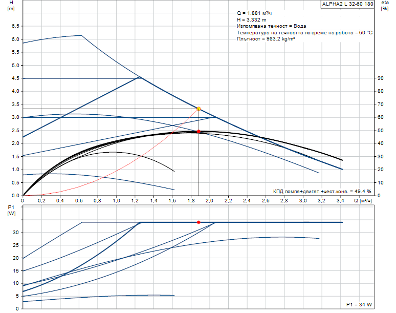Click the 60 °C liquid temperature line
The image size is (396, 313).
pyautogui.click(x=304, y=32)
